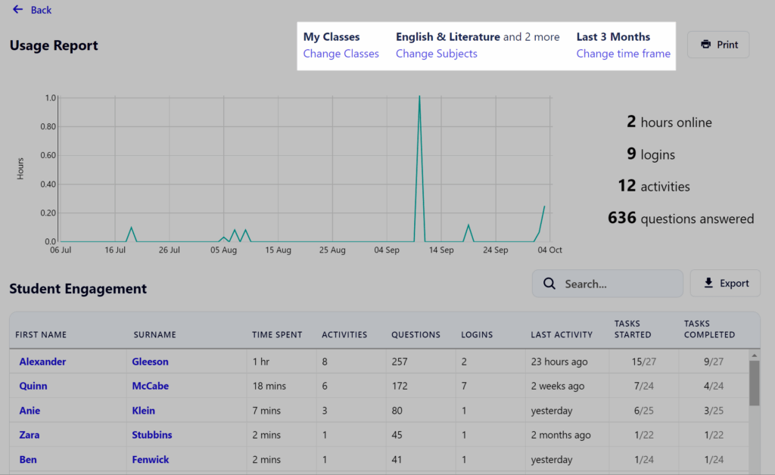The width and height of the screenshot is (775, 475).
Task: Open the Klein surname link
Action: (143, 410)
